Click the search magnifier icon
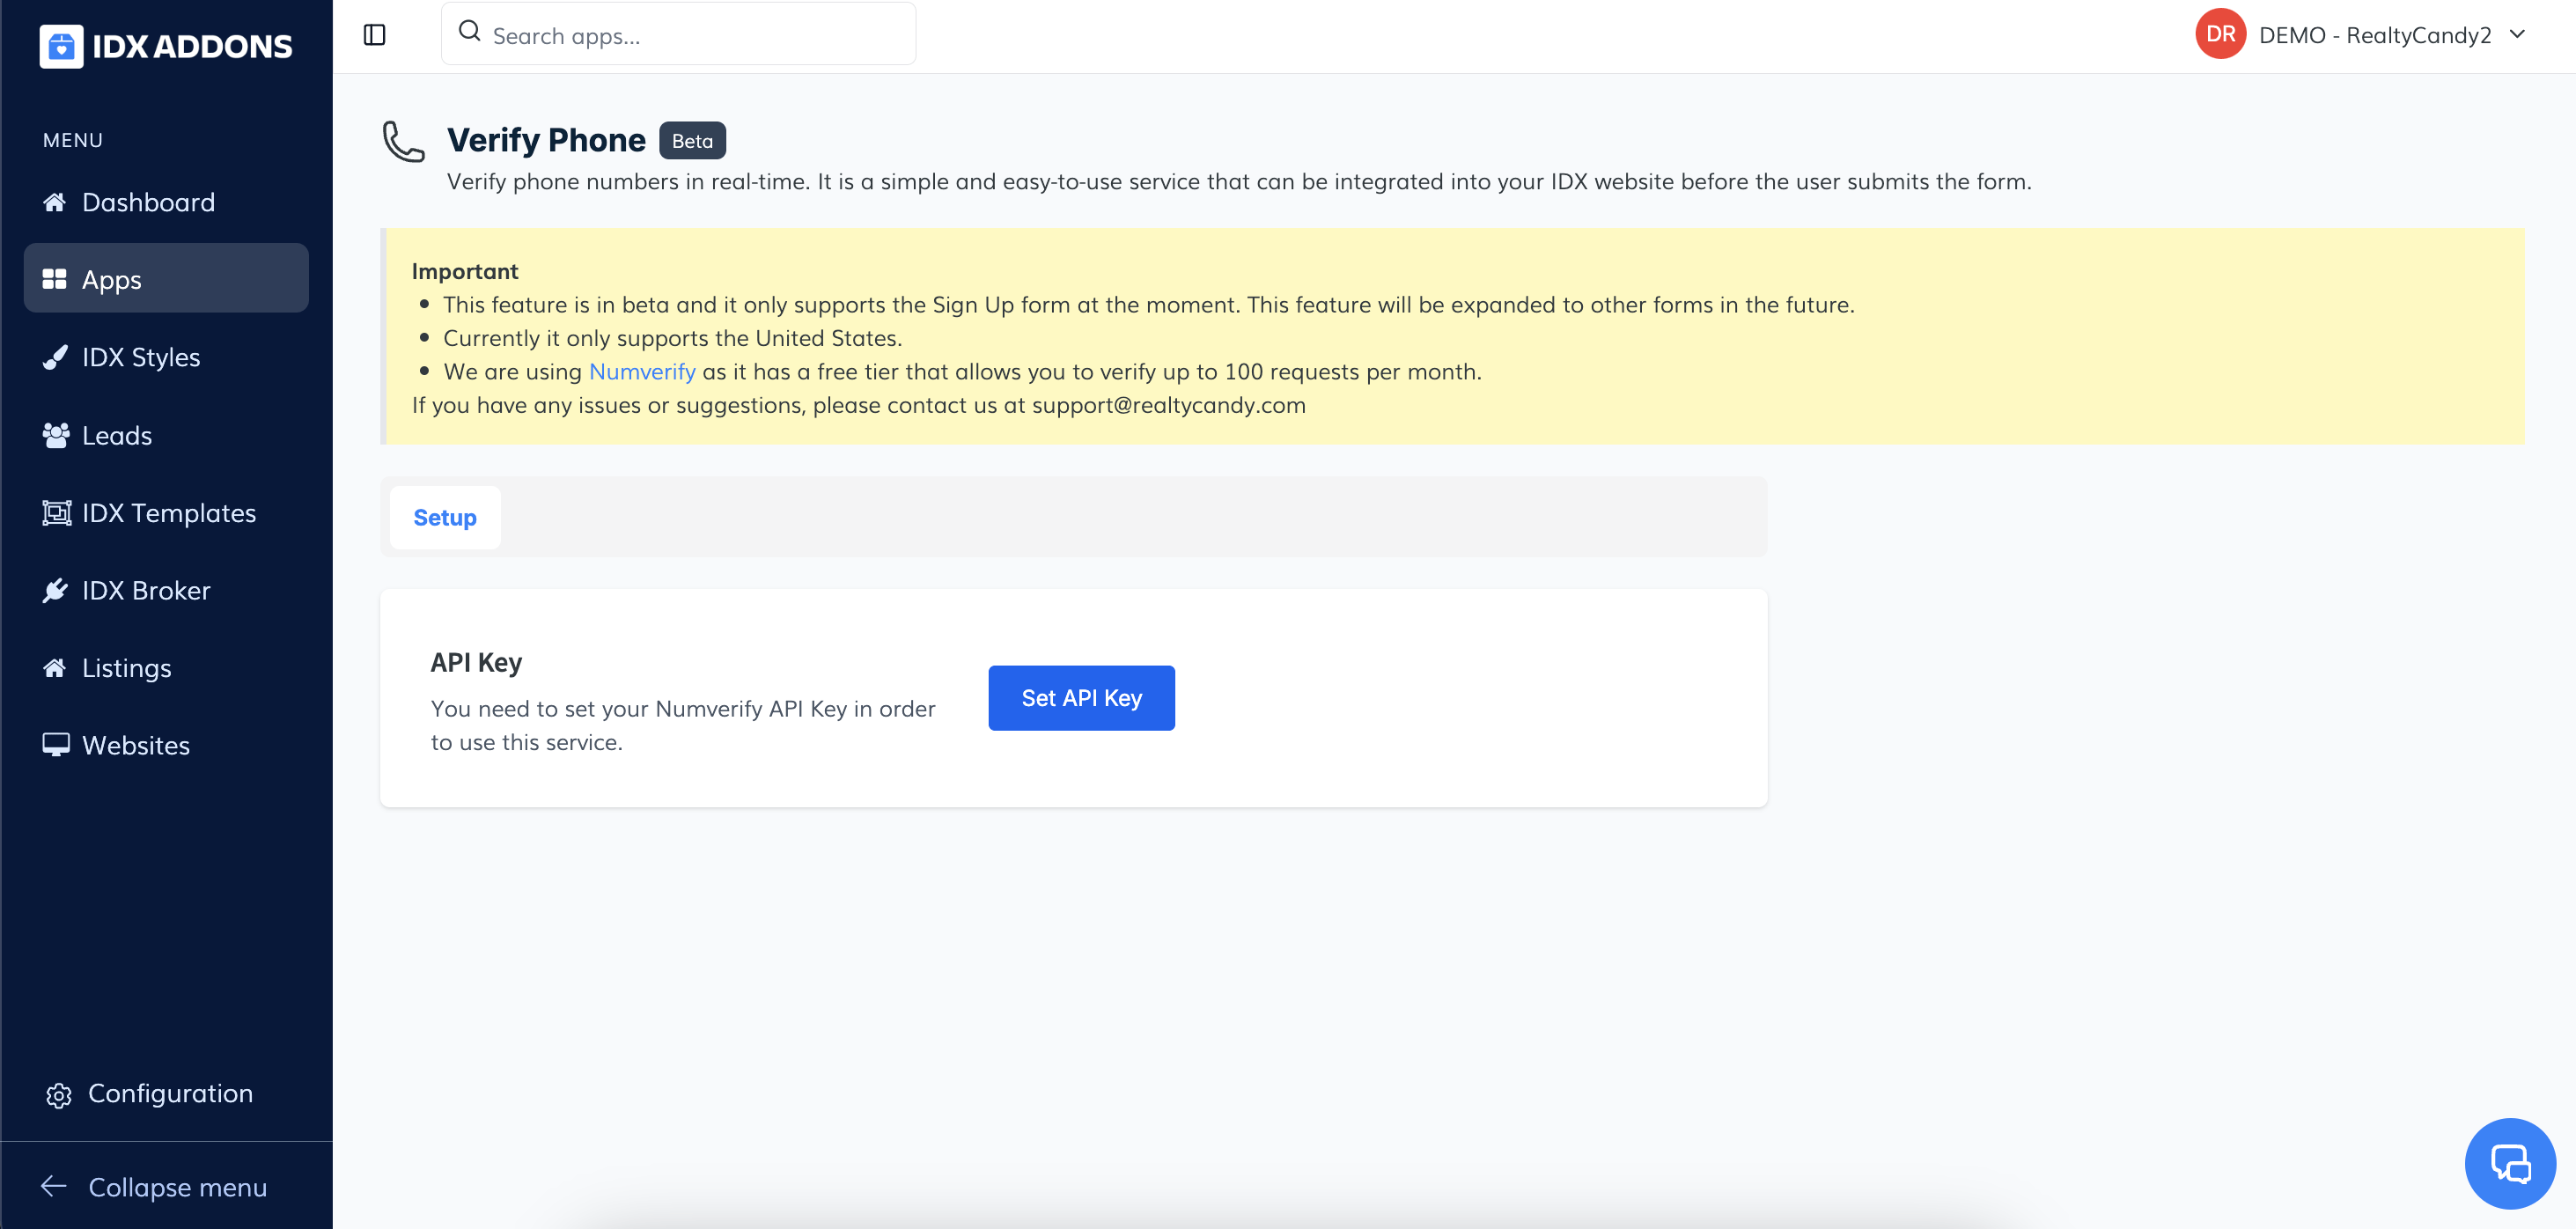2576x1229 pixels. [469, 32]
